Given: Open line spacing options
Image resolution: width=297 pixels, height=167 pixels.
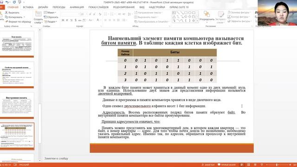Looking at the screenshot, I should click(129, 14).
